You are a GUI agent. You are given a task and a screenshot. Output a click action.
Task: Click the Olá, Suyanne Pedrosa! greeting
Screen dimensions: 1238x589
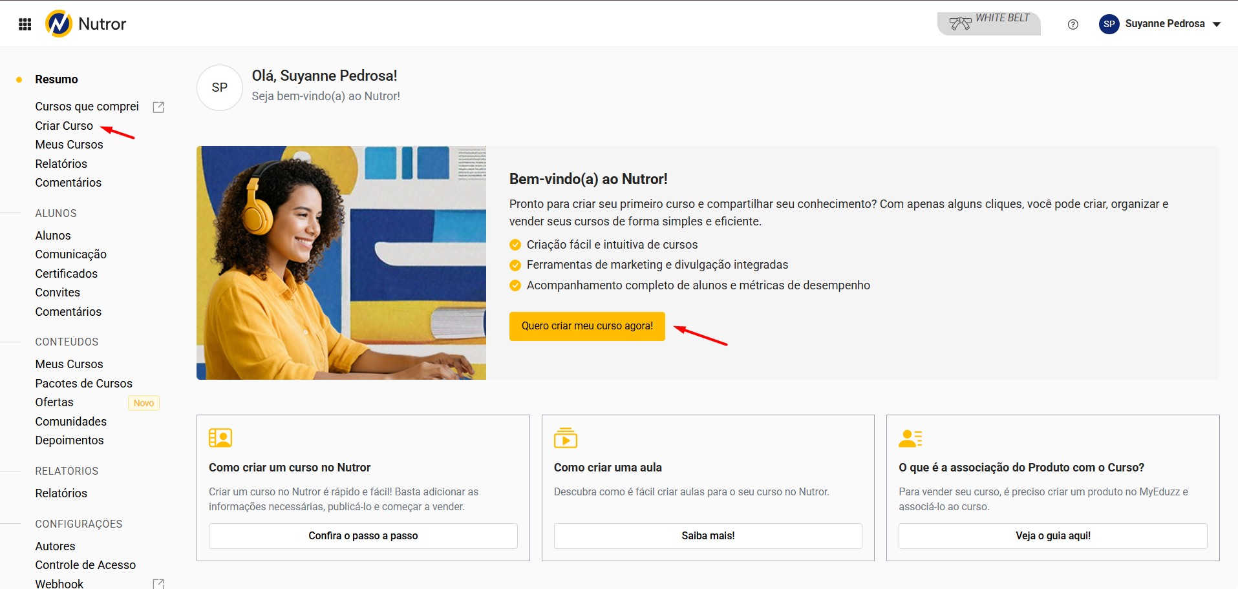325,76
